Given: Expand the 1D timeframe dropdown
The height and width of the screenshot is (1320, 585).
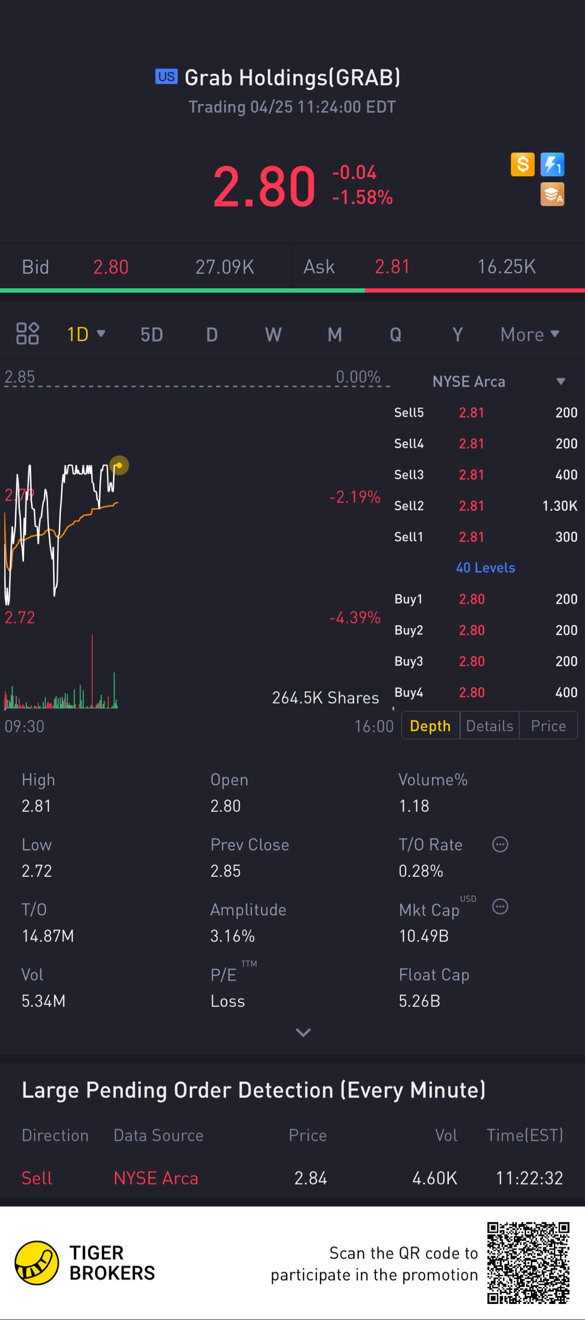Looking at the screenshot, I should click(86, 334).
